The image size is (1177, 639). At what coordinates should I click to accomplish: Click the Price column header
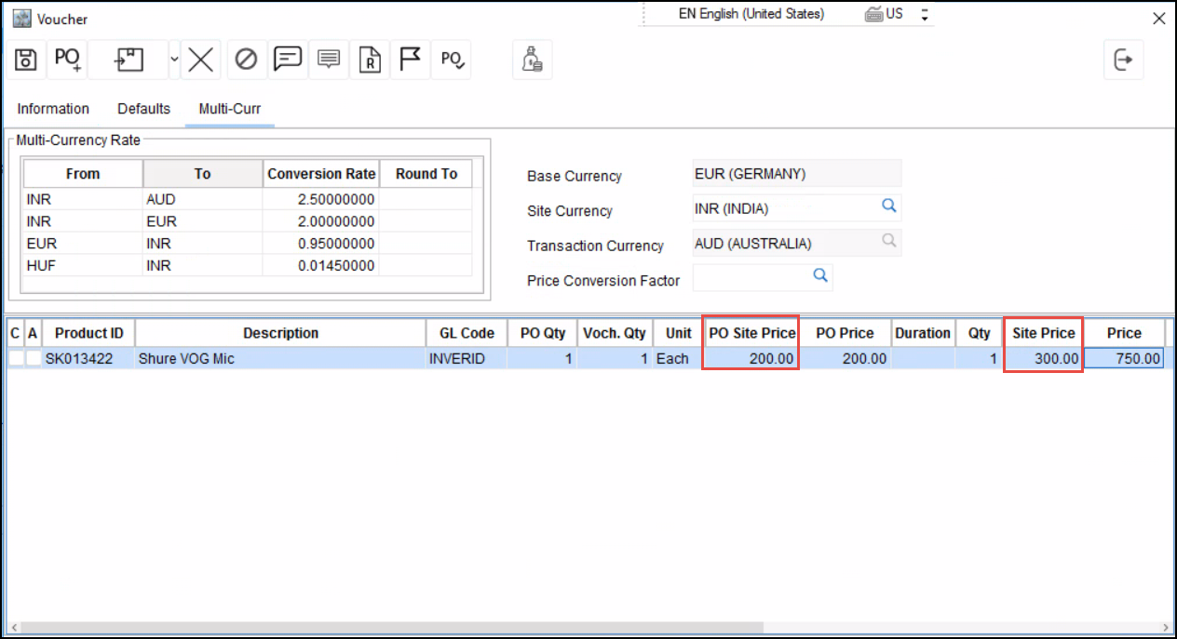[1124, 333]
